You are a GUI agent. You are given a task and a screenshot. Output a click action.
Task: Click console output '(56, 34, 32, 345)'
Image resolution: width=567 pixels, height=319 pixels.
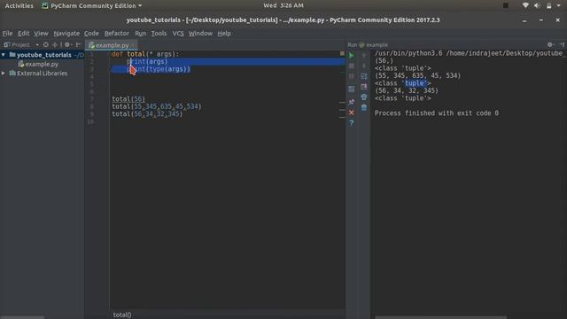pyautogui.click(x=407, y=90)
